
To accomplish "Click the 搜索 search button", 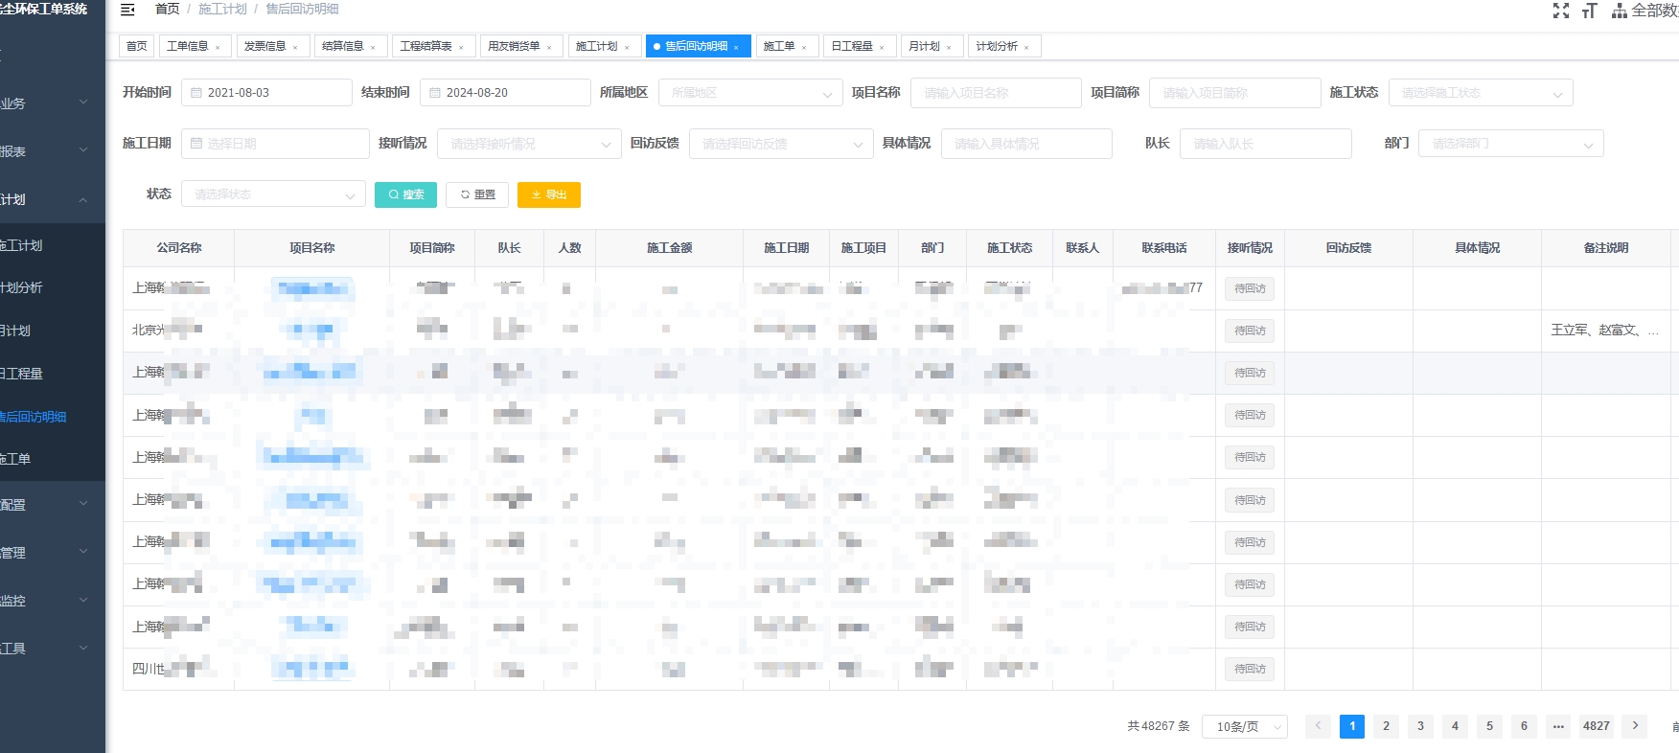I will point(405,194).
